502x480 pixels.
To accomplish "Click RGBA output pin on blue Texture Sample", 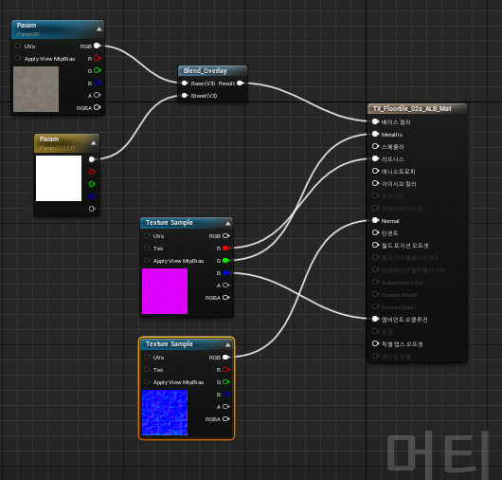I will (x=226, y=418).
